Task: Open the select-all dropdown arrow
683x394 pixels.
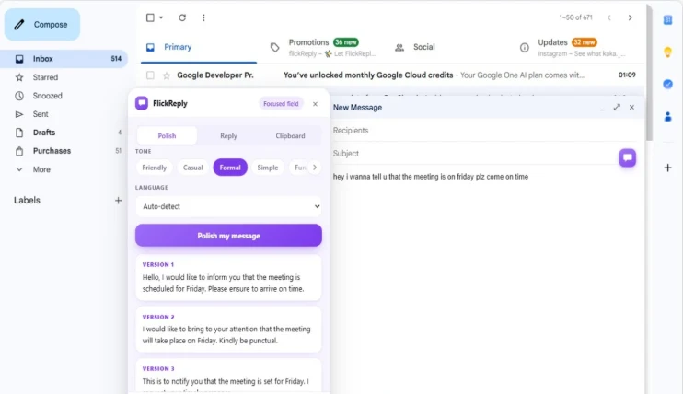Action: pos(161,17)
